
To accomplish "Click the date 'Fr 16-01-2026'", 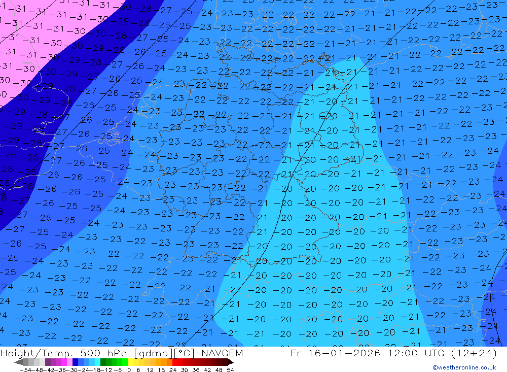I will point(335,353).
